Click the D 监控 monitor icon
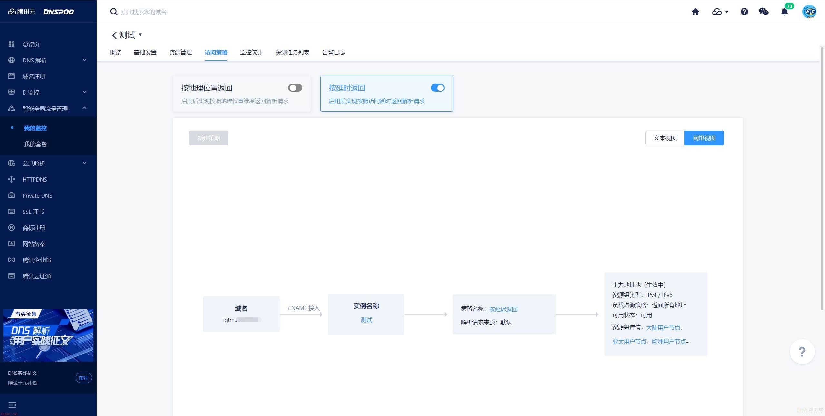The height and width of the screenshot is (416, 825). point(11,92)
